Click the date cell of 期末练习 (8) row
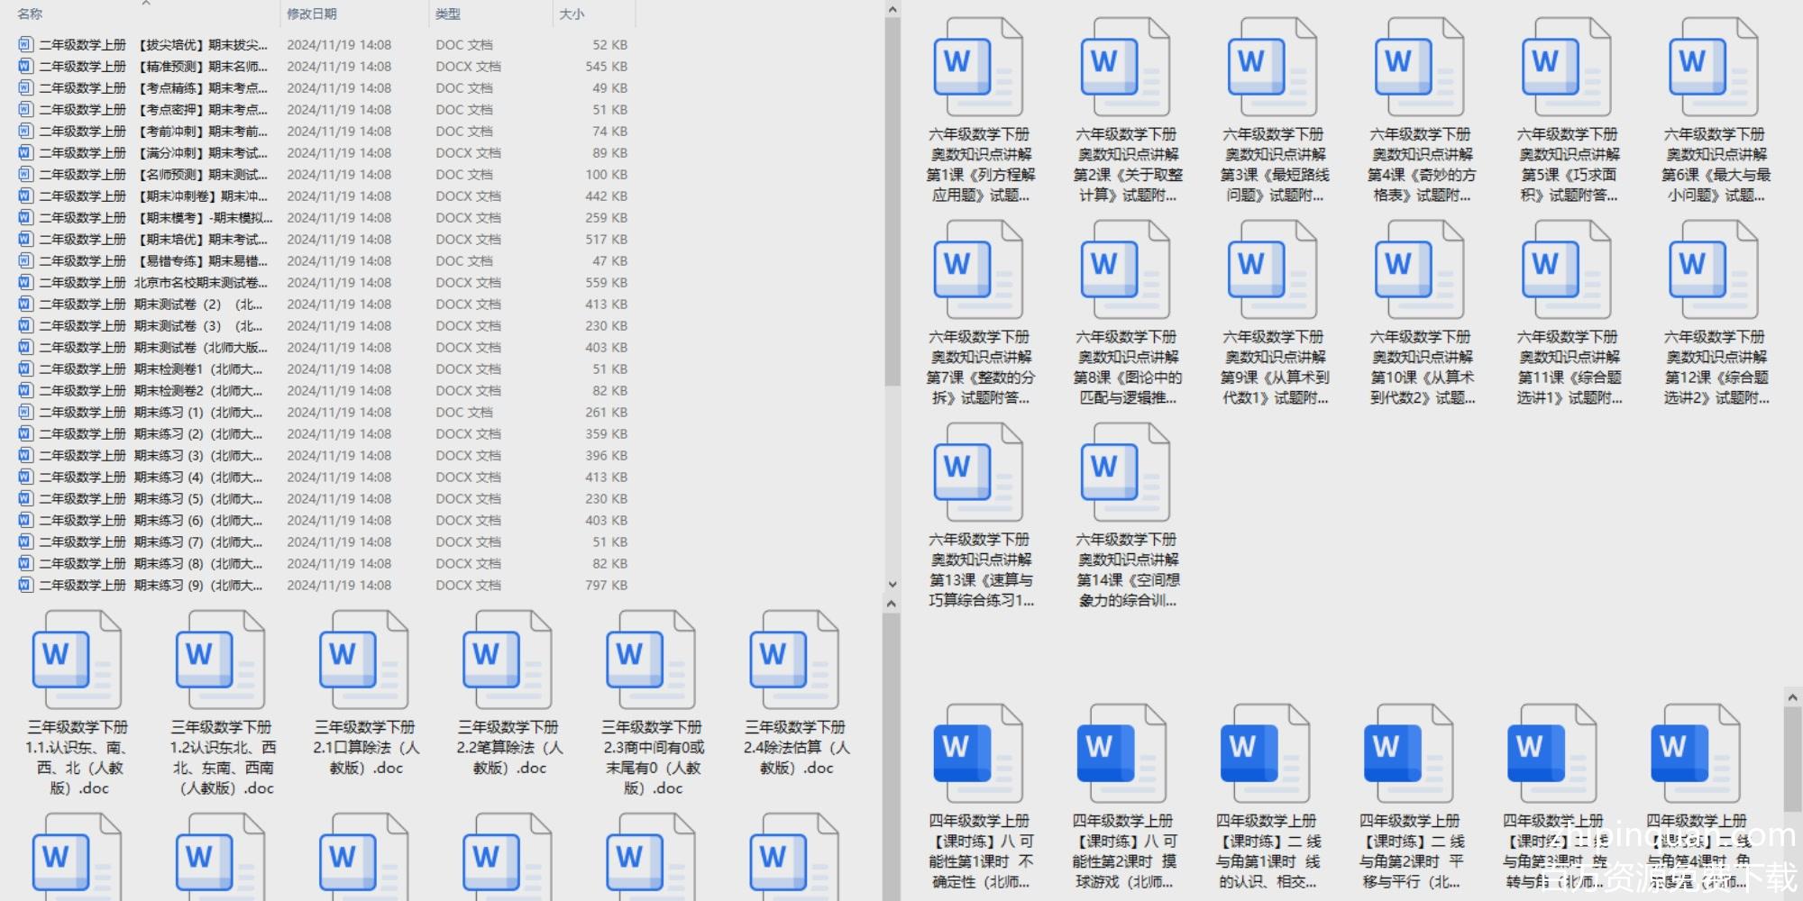 [x=339, y=563]
